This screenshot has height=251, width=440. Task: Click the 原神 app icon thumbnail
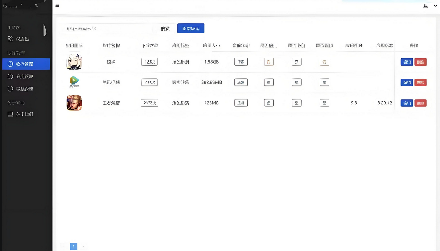click(x=74, y=62)
